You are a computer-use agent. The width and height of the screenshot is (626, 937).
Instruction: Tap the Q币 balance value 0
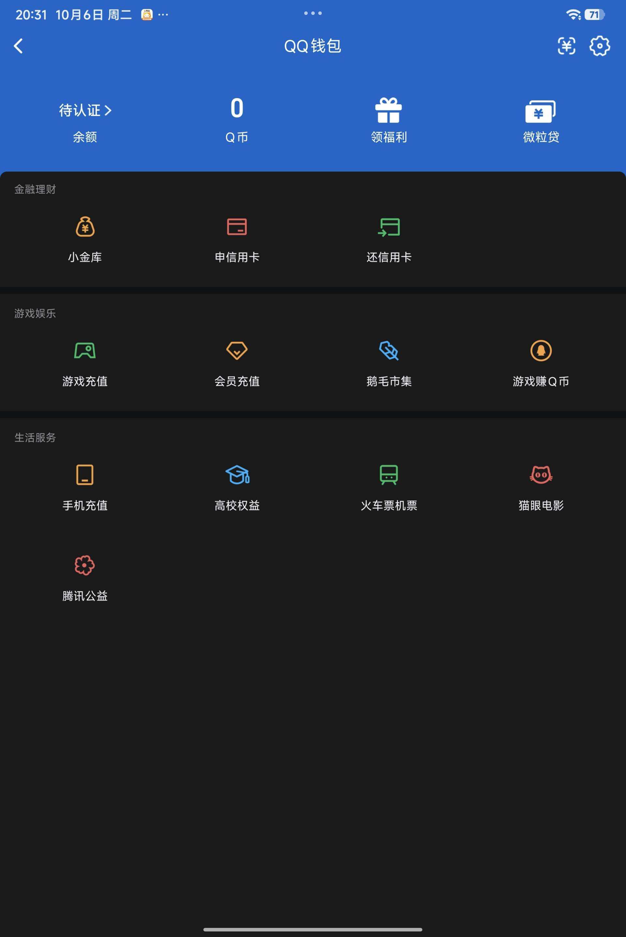click(237, 108)
